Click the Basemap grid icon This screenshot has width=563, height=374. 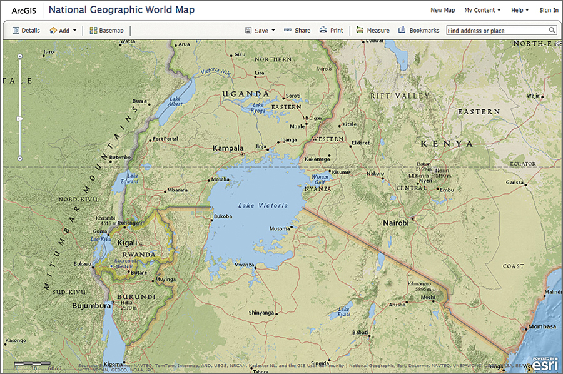pyautogui.click(x=93, y=31)
